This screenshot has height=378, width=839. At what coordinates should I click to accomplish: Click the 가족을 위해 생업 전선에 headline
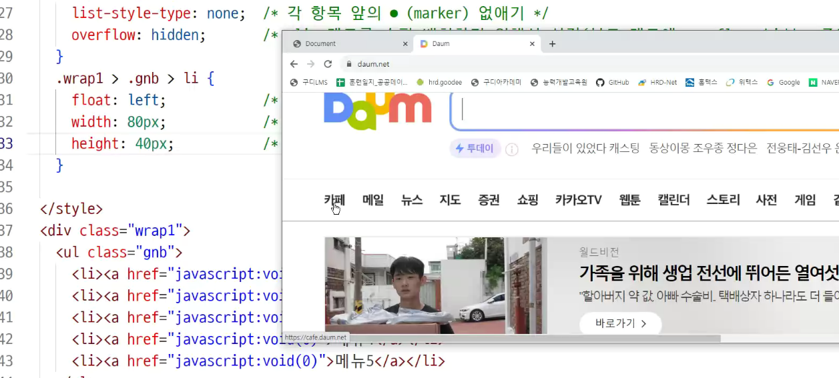point(709,273)
